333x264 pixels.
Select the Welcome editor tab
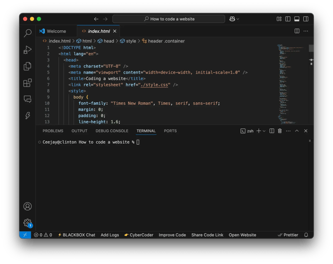click(56, 31)
